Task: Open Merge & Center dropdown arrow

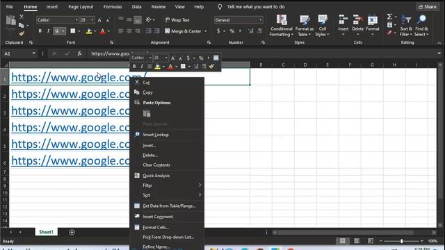Action: [x=206, y=31]
